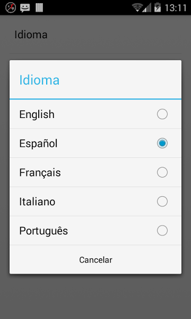Tap the Idioma setting behind the dialog
This screenshot has height=319, width=191.
click(31, 35)
